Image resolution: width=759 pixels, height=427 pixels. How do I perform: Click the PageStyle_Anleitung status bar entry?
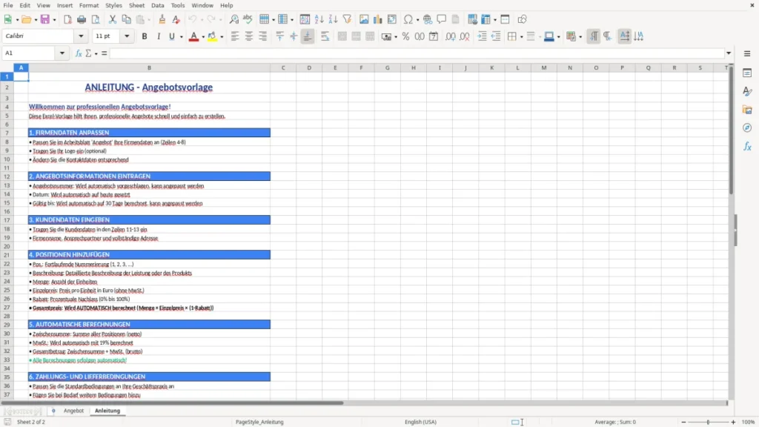point(259,422)
